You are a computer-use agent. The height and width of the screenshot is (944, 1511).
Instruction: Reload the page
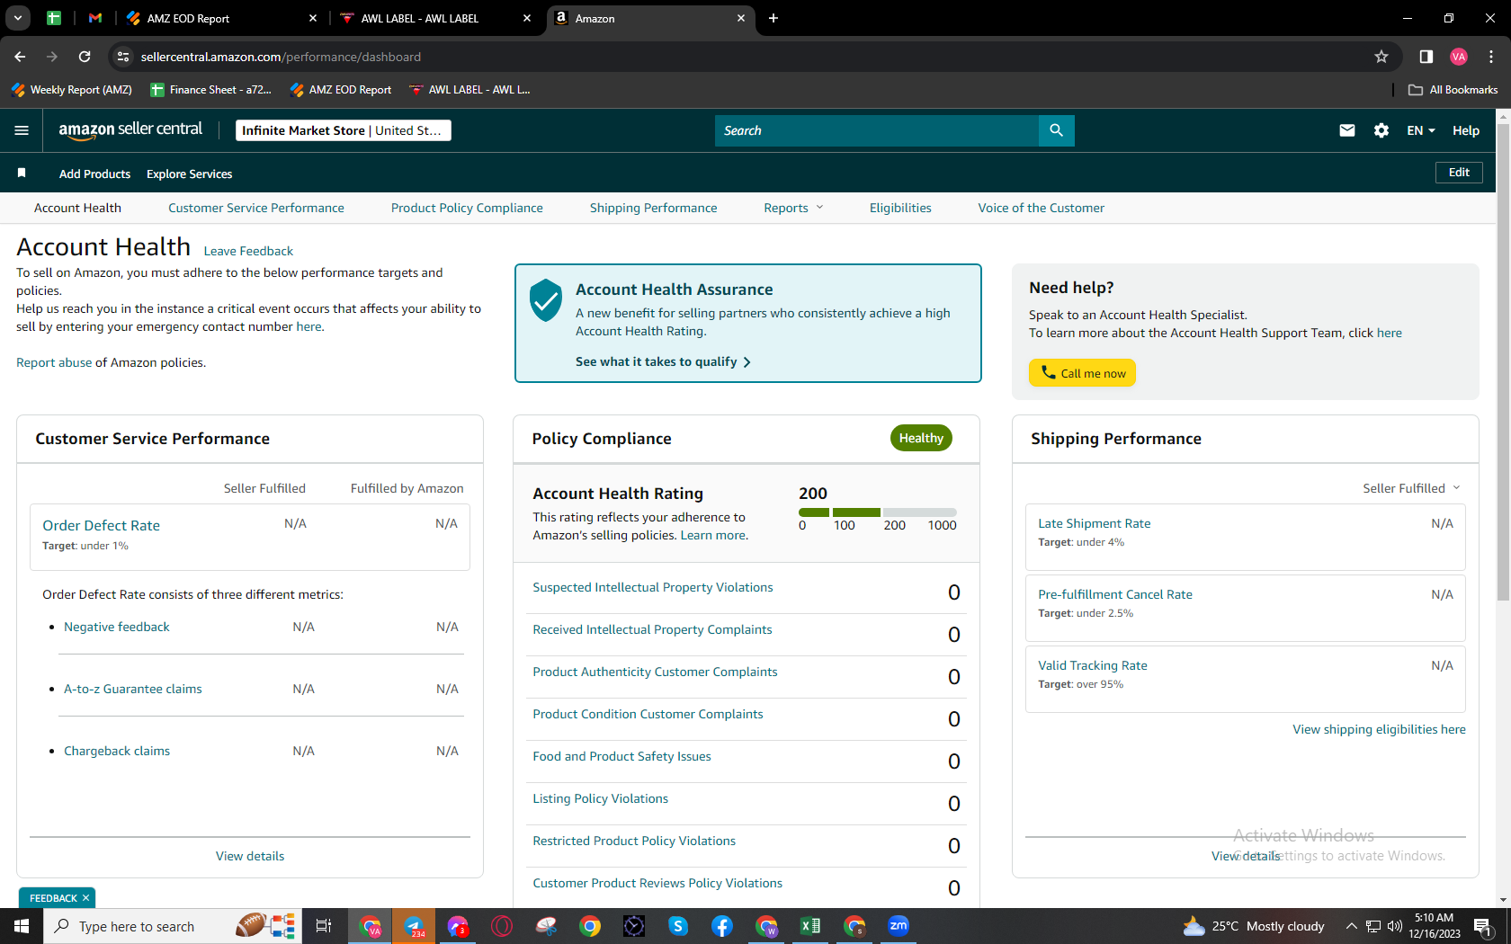click(x=85, y=57)
